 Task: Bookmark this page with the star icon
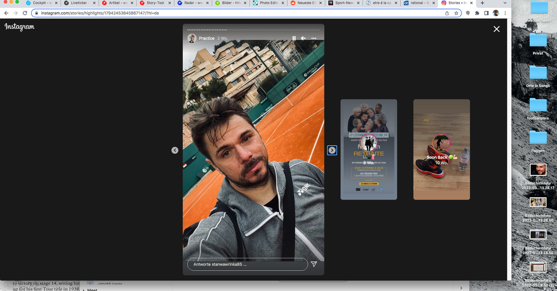coord(457,13)
